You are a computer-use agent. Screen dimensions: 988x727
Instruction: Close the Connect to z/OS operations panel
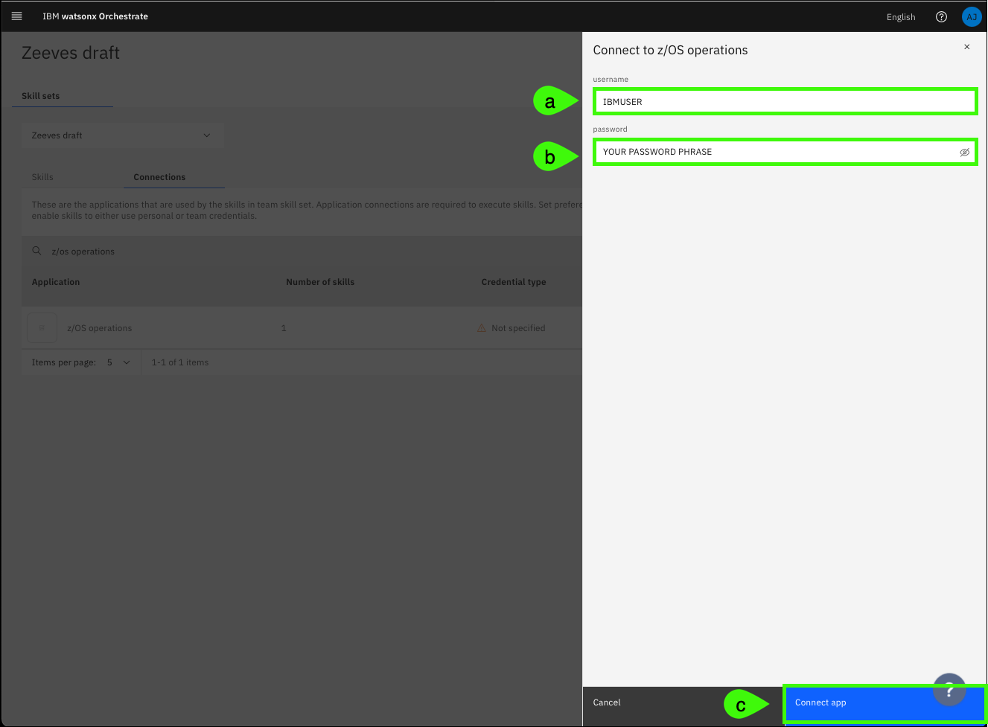966,47
